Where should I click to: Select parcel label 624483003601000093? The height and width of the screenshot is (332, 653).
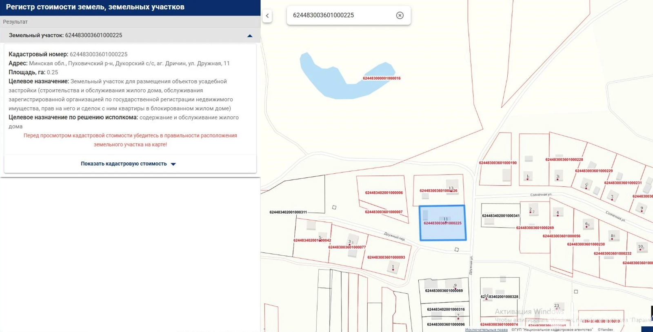[x=386, y=257]
